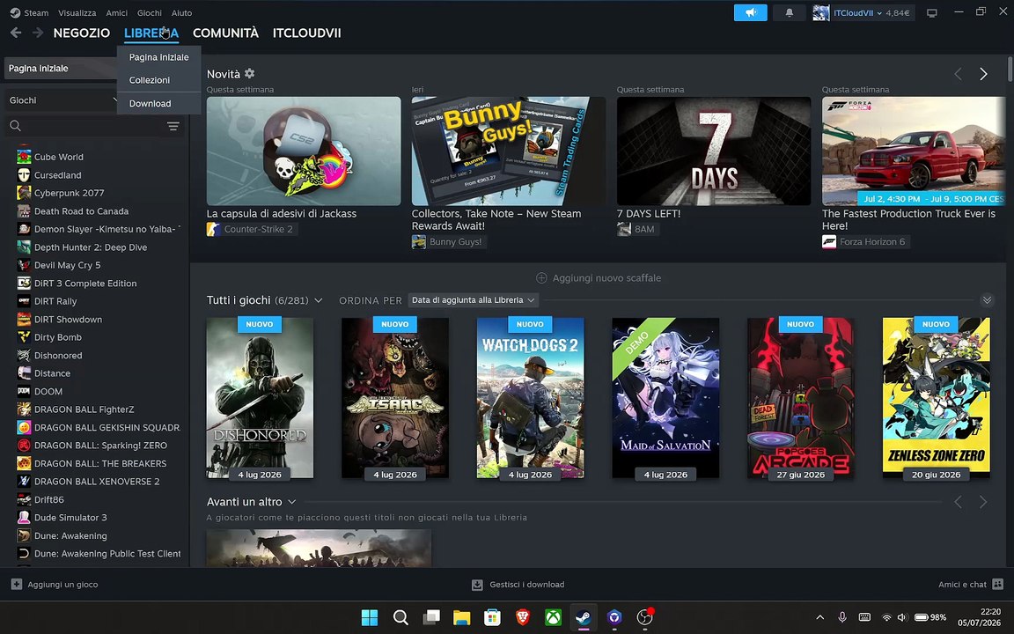Click the Bunny Guys! game tag
The width and height of the screenshot is (1014, 634).
[x=449, y=242]
